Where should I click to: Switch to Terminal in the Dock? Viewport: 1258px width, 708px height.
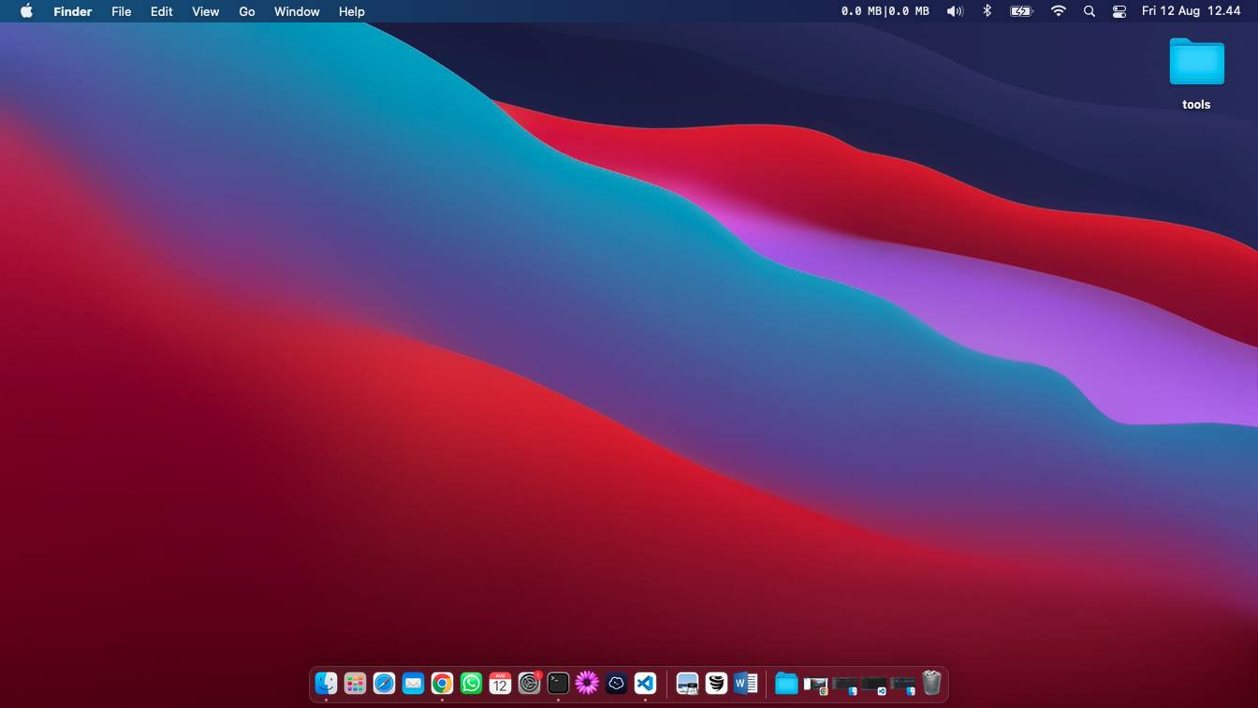[x=558, y=684]
